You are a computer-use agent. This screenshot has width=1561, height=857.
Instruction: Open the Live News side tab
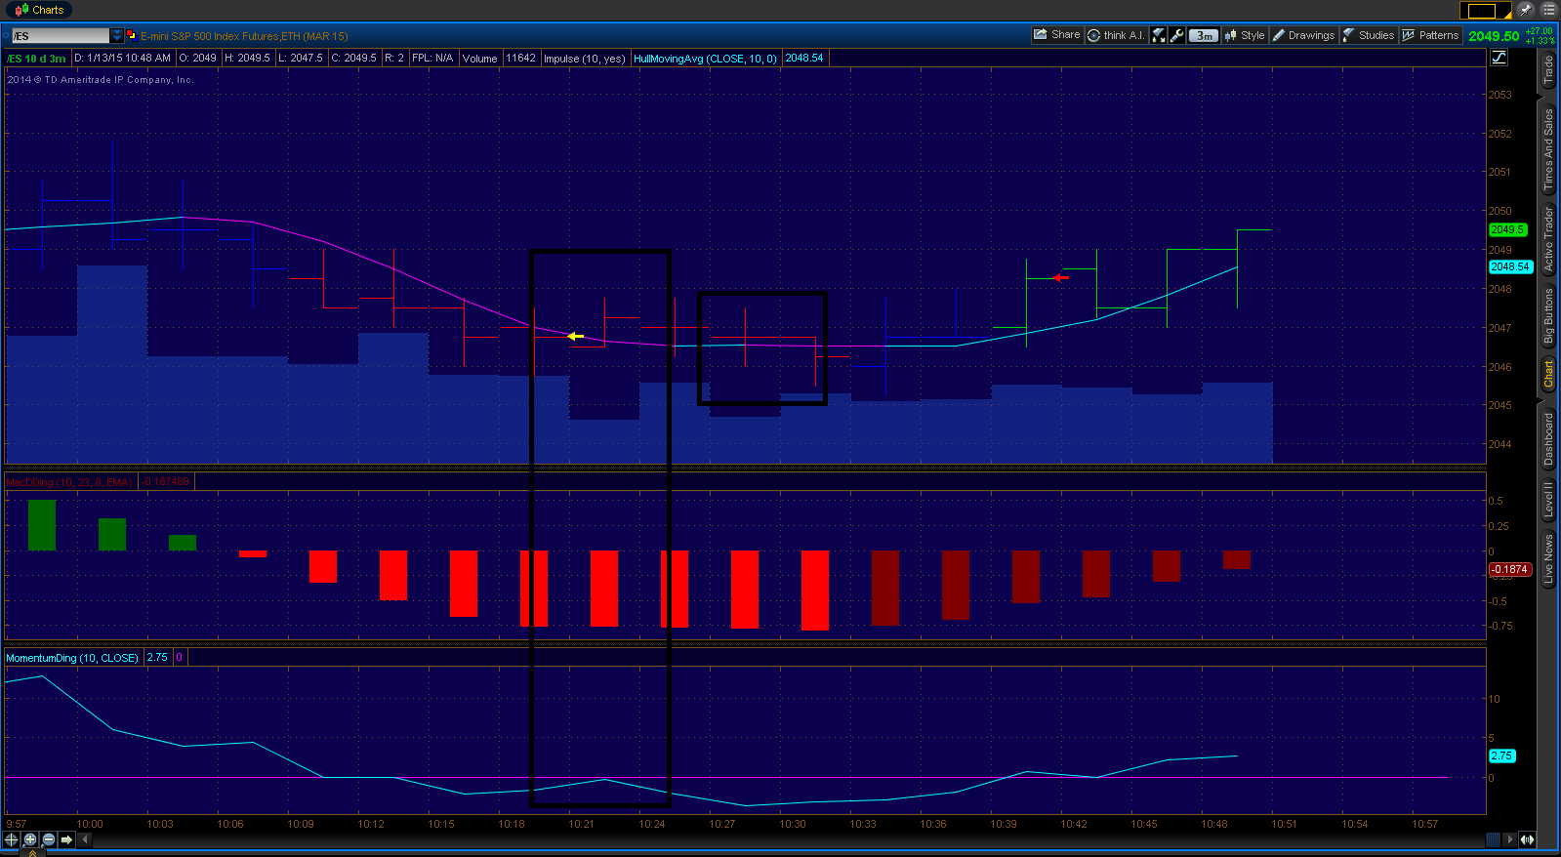pos(1548,559)
